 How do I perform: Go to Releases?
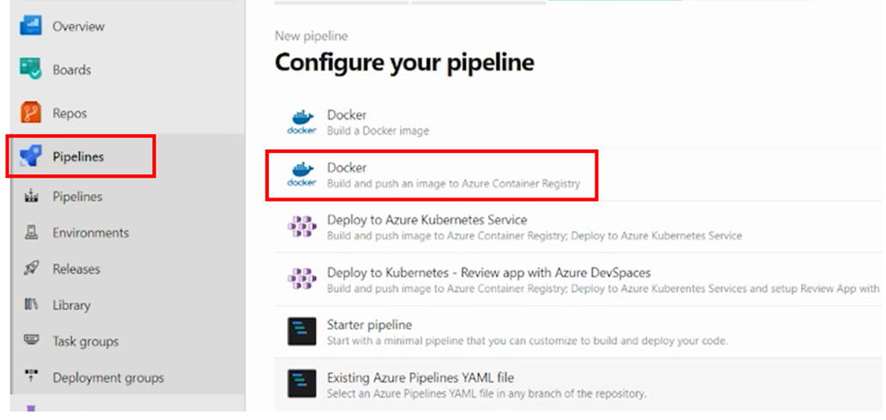point(76,270)
